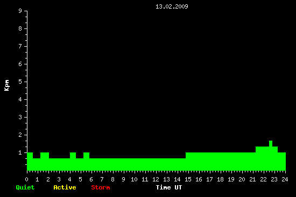Click the hour 6 tick label
Screen dimensions: 296x197
[x=91, y=179]
